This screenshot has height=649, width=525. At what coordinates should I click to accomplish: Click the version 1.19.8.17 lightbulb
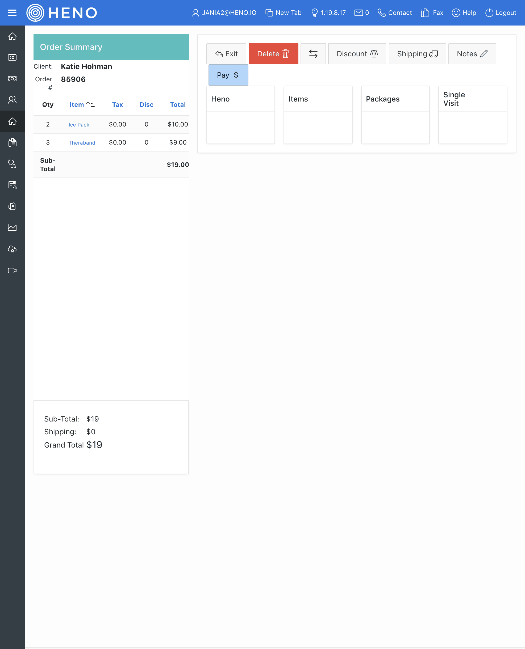(x=328, y=13)
